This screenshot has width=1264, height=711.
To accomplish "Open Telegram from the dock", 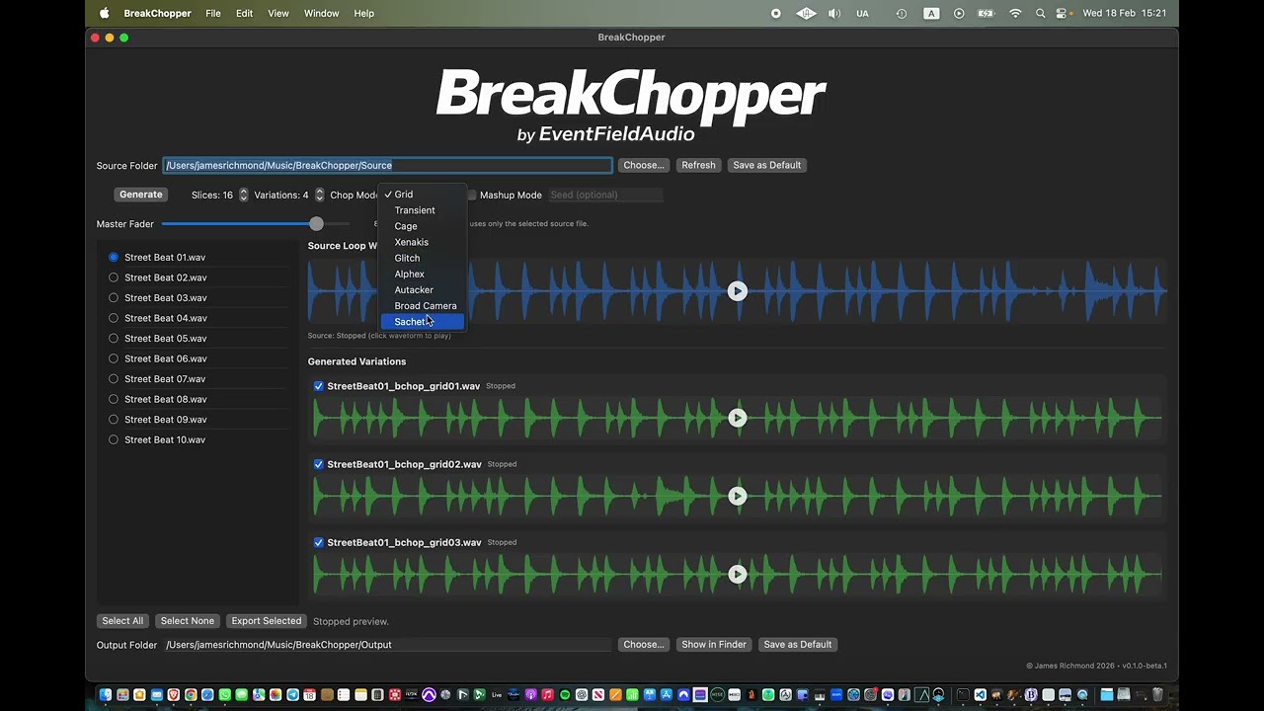I will click(292, 695).
